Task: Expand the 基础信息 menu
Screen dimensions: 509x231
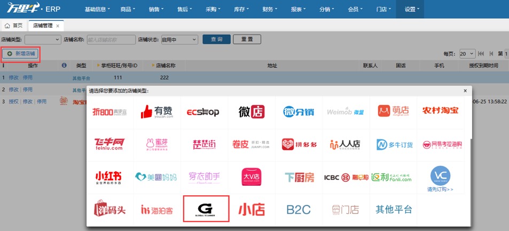Action: point(97,9)
